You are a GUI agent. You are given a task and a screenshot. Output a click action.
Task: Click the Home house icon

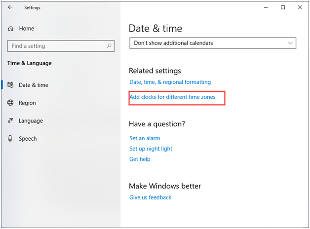pyautogui.click(x=10, y=29)
